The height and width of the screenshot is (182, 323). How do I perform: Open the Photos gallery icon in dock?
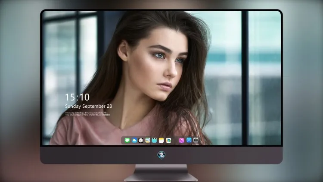[x=168, y=140]
